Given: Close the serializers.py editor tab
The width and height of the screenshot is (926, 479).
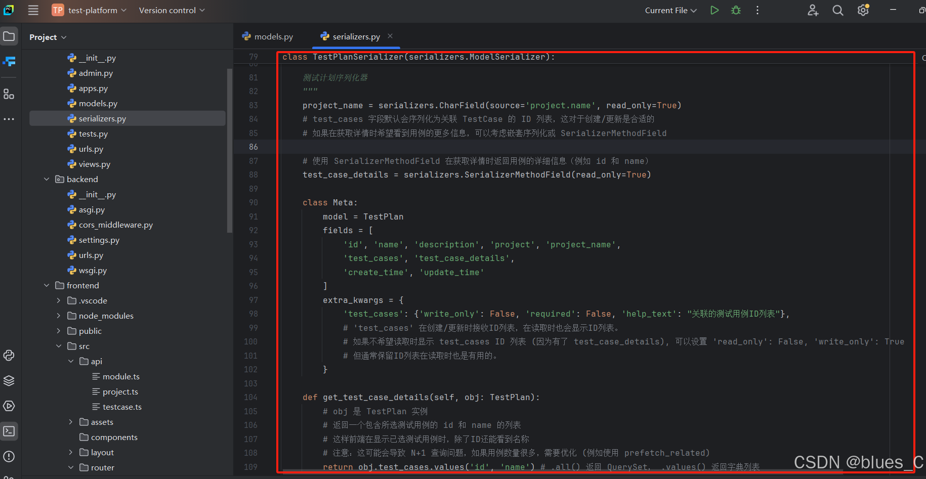Looking at the screenshot, I should (x=390, y=36).
